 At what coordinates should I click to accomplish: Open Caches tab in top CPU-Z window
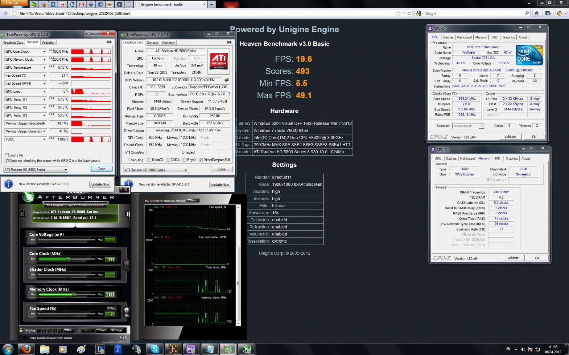pos(448,37)
